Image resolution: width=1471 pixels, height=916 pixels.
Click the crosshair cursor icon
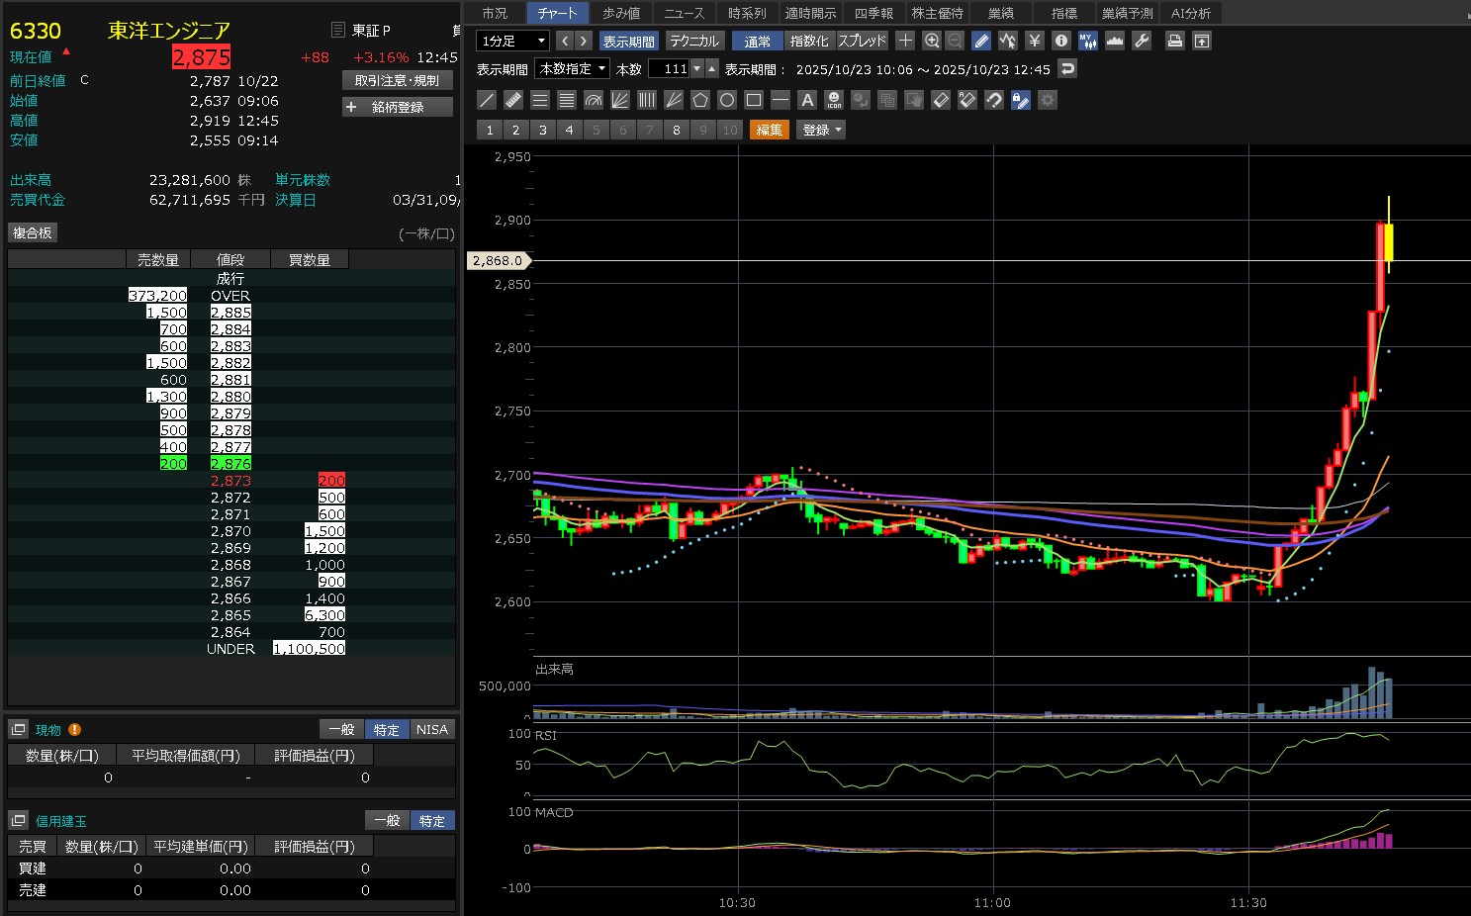[904, 41]
